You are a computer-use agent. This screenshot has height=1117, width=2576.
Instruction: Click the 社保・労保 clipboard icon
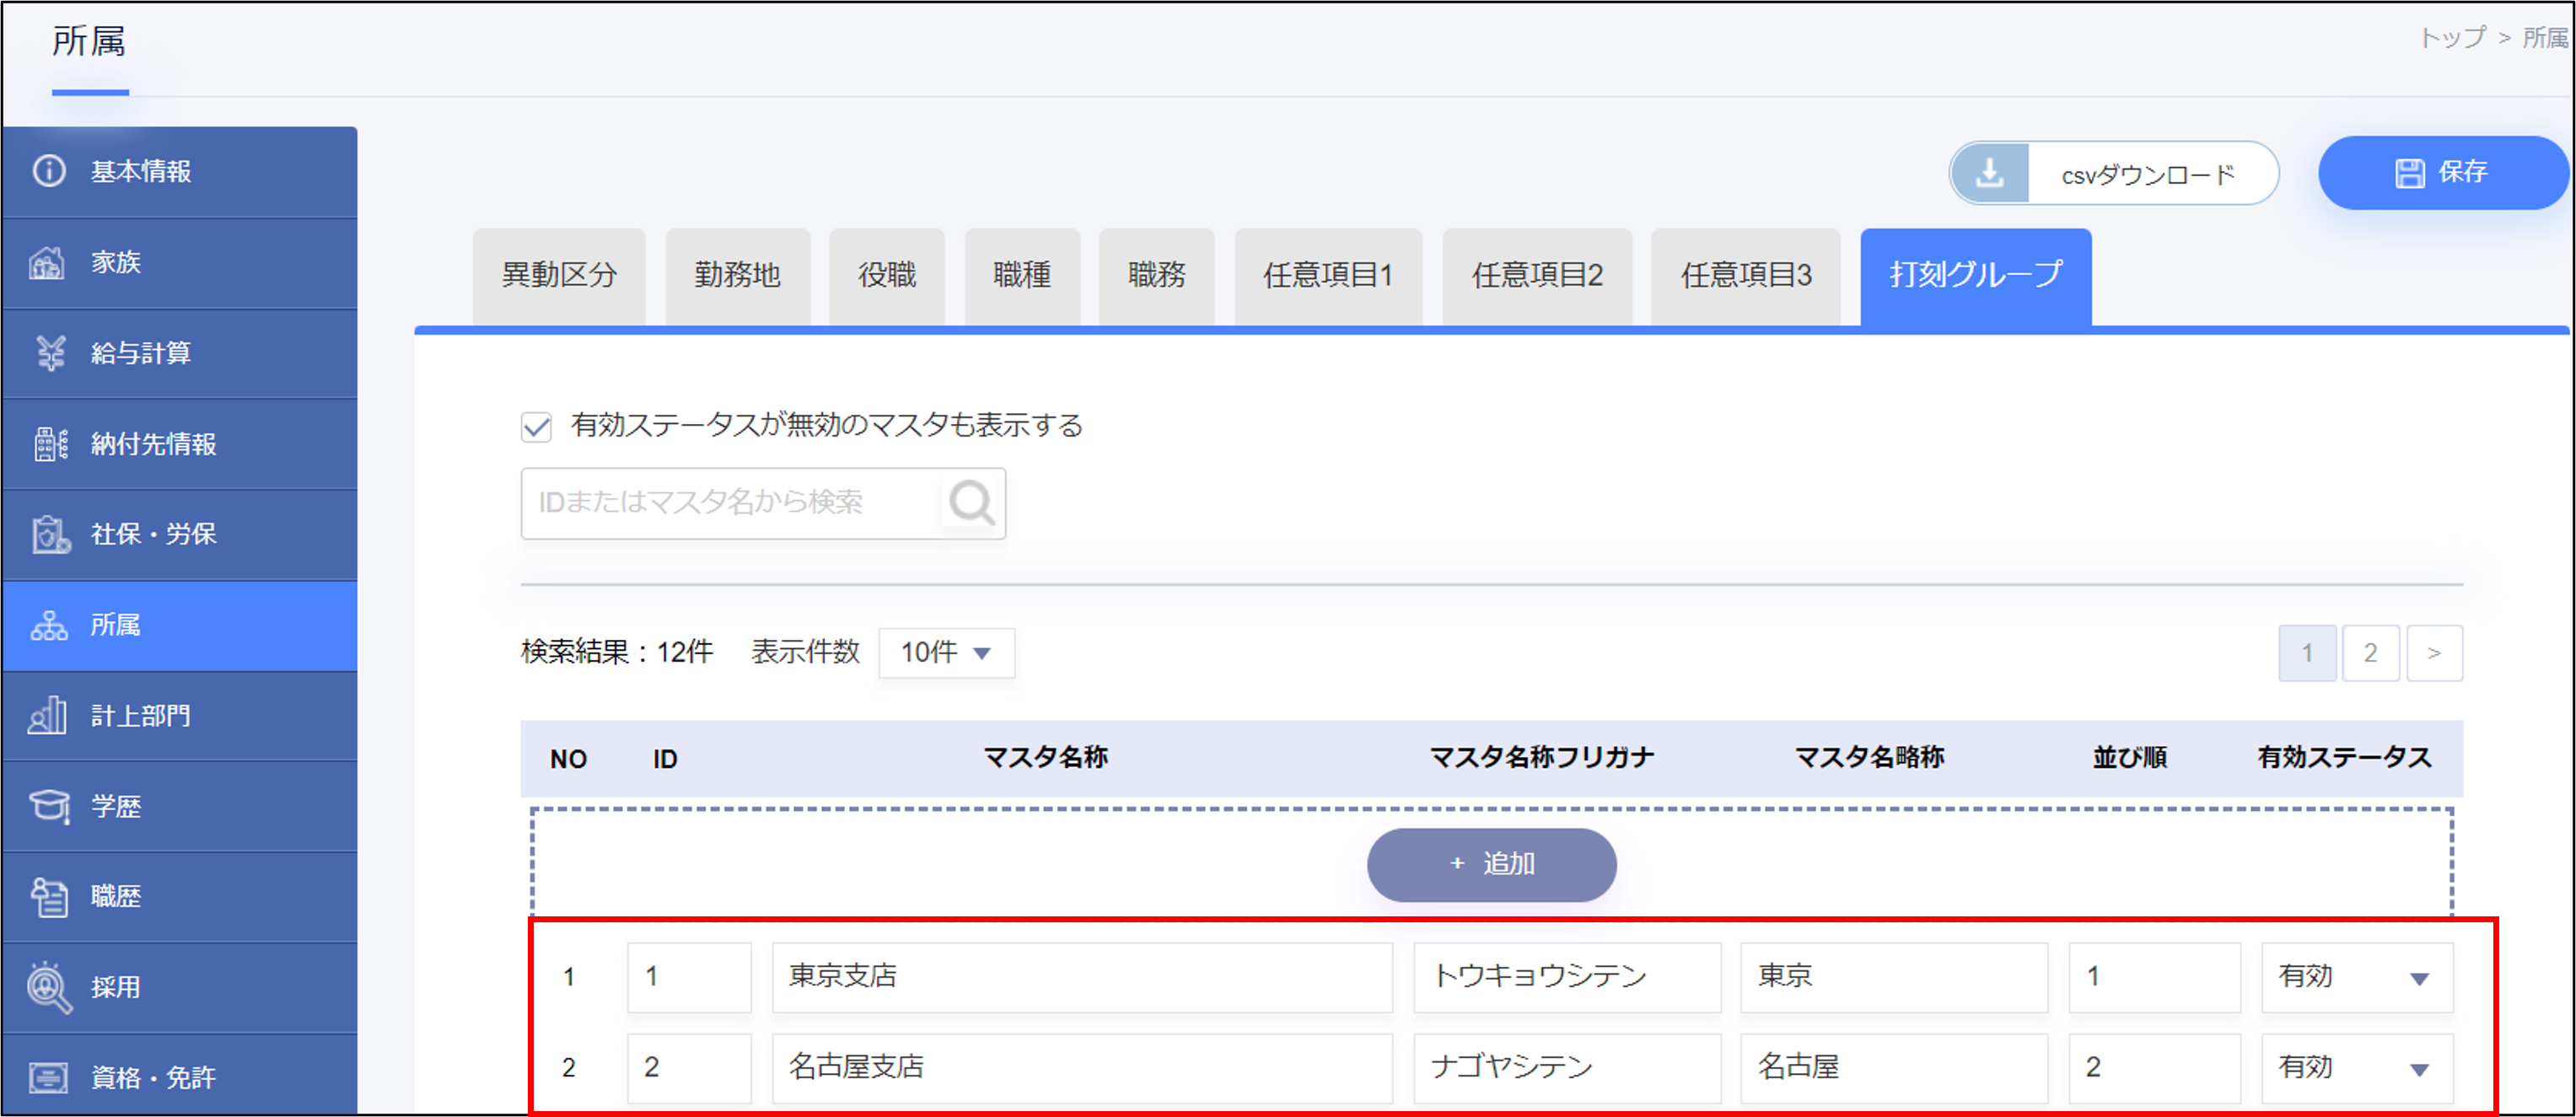pyautogui.click(x=49, y=535)
